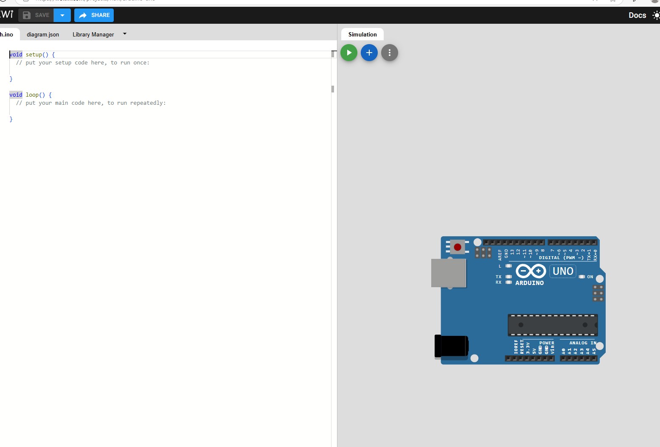Select the black power jack on Arduino
The image size is (660, 447).
pos(452,346)
